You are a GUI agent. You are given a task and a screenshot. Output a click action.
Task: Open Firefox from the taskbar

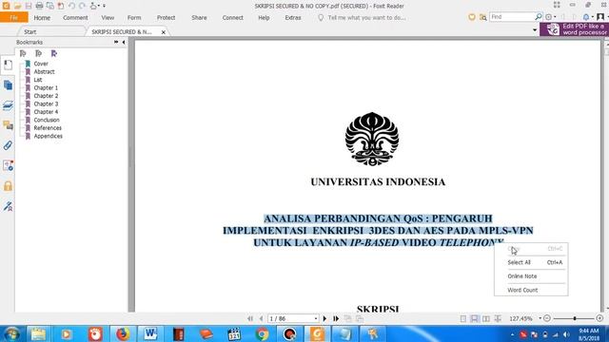pyautogui.click(x=123, y=333)
